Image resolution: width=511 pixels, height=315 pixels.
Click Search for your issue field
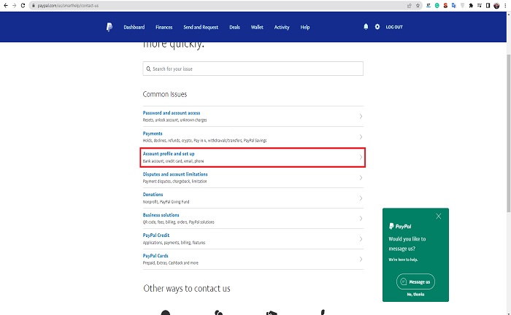click(x=253, y=69)
